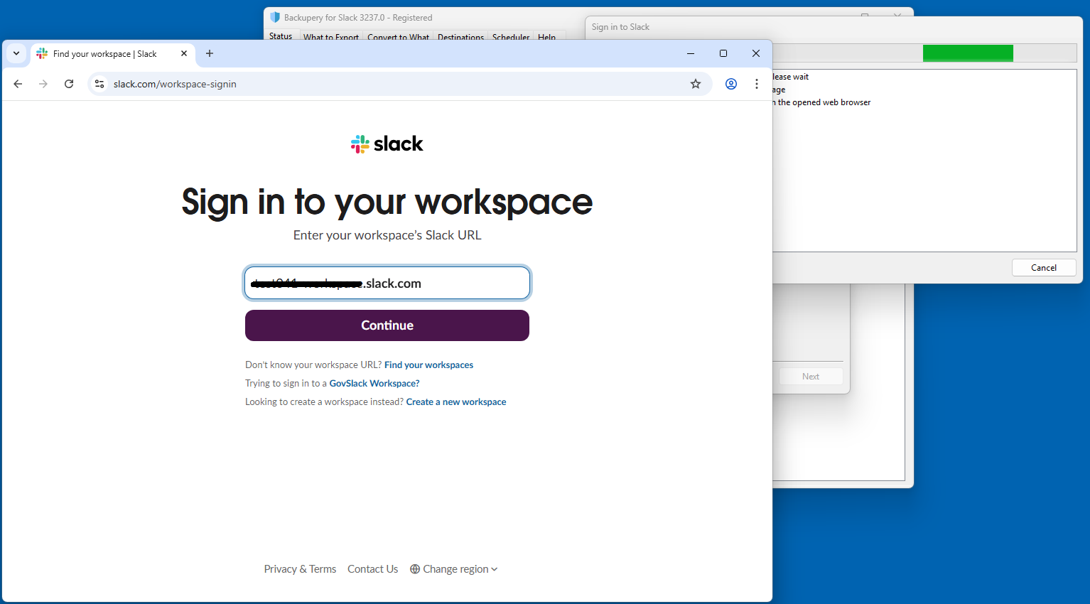
Task: Select the Find your workspace | Slack tab
Action: (x=114, y=54)
